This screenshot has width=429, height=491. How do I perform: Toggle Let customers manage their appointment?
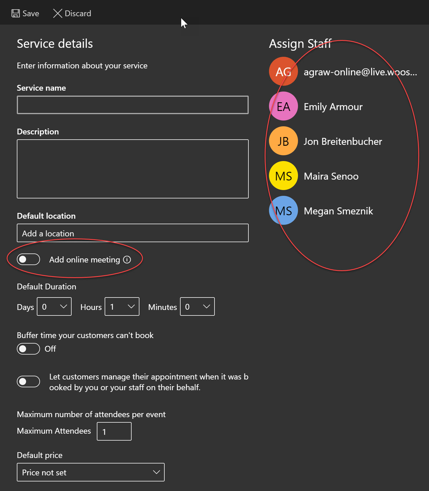tap(28, 382)
